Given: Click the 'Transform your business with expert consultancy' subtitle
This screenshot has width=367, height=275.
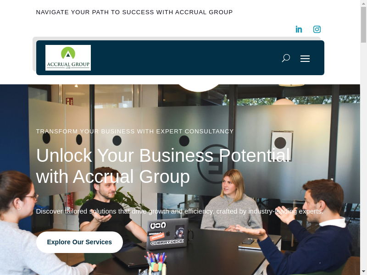Looking at the screenshot, I should 135,132.
